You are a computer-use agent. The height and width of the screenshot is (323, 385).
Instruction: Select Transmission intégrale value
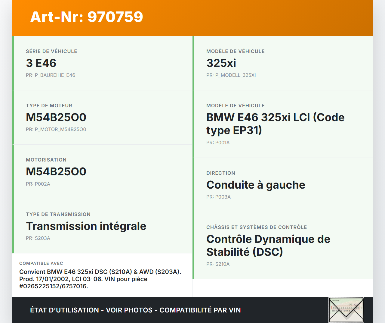point(86,226)
